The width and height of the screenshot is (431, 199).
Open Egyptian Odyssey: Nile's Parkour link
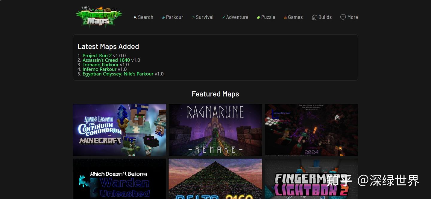point(118,74)
